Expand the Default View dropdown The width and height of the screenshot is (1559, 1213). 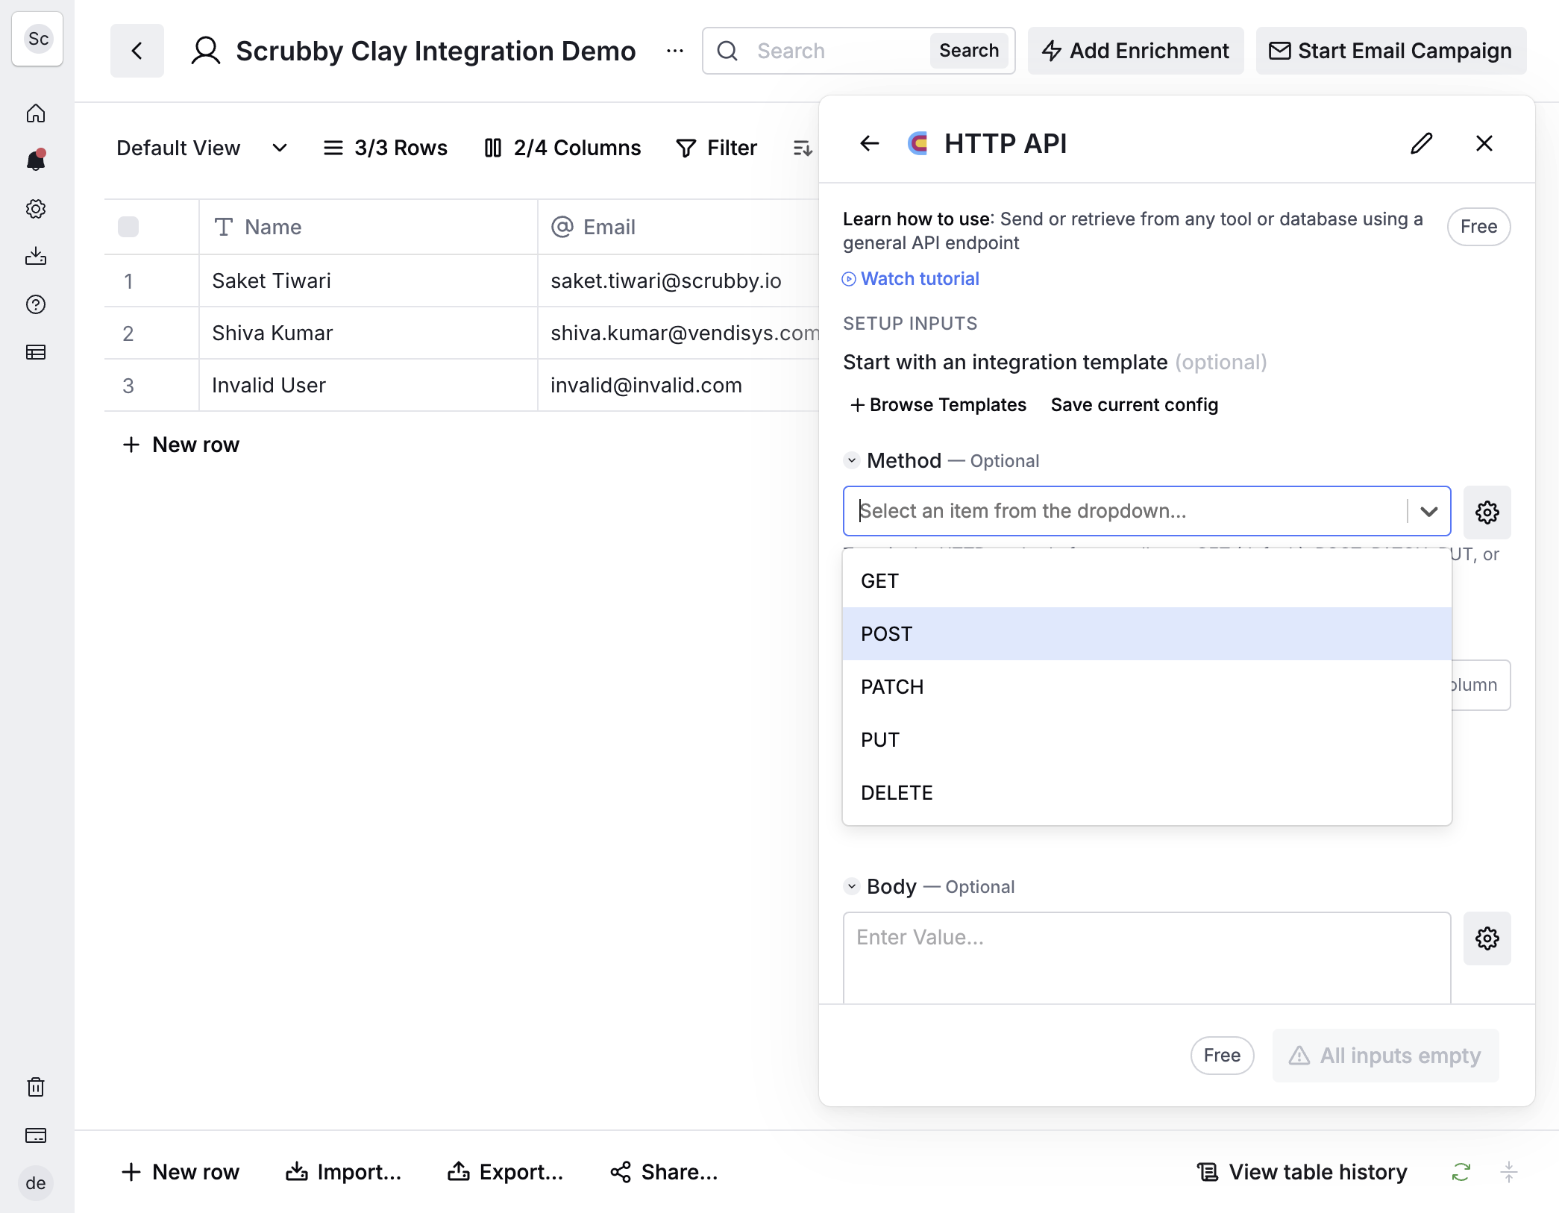coord(201,148)
